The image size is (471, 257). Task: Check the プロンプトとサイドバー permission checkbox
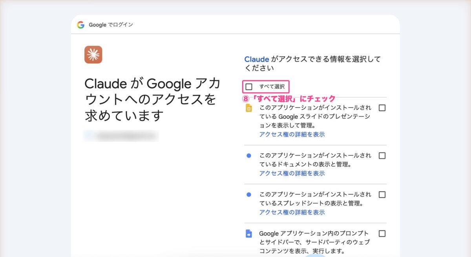point(382,233)
